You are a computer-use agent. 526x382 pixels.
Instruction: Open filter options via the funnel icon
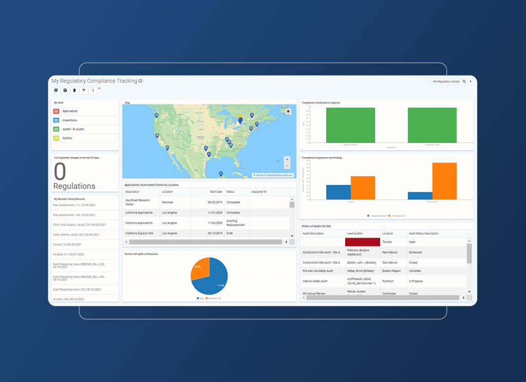point(83,90)
